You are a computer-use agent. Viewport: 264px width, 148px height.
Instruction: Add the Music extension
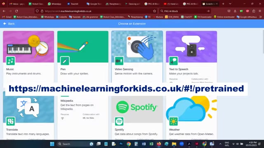pyautogui.click(x=28, y=57)
